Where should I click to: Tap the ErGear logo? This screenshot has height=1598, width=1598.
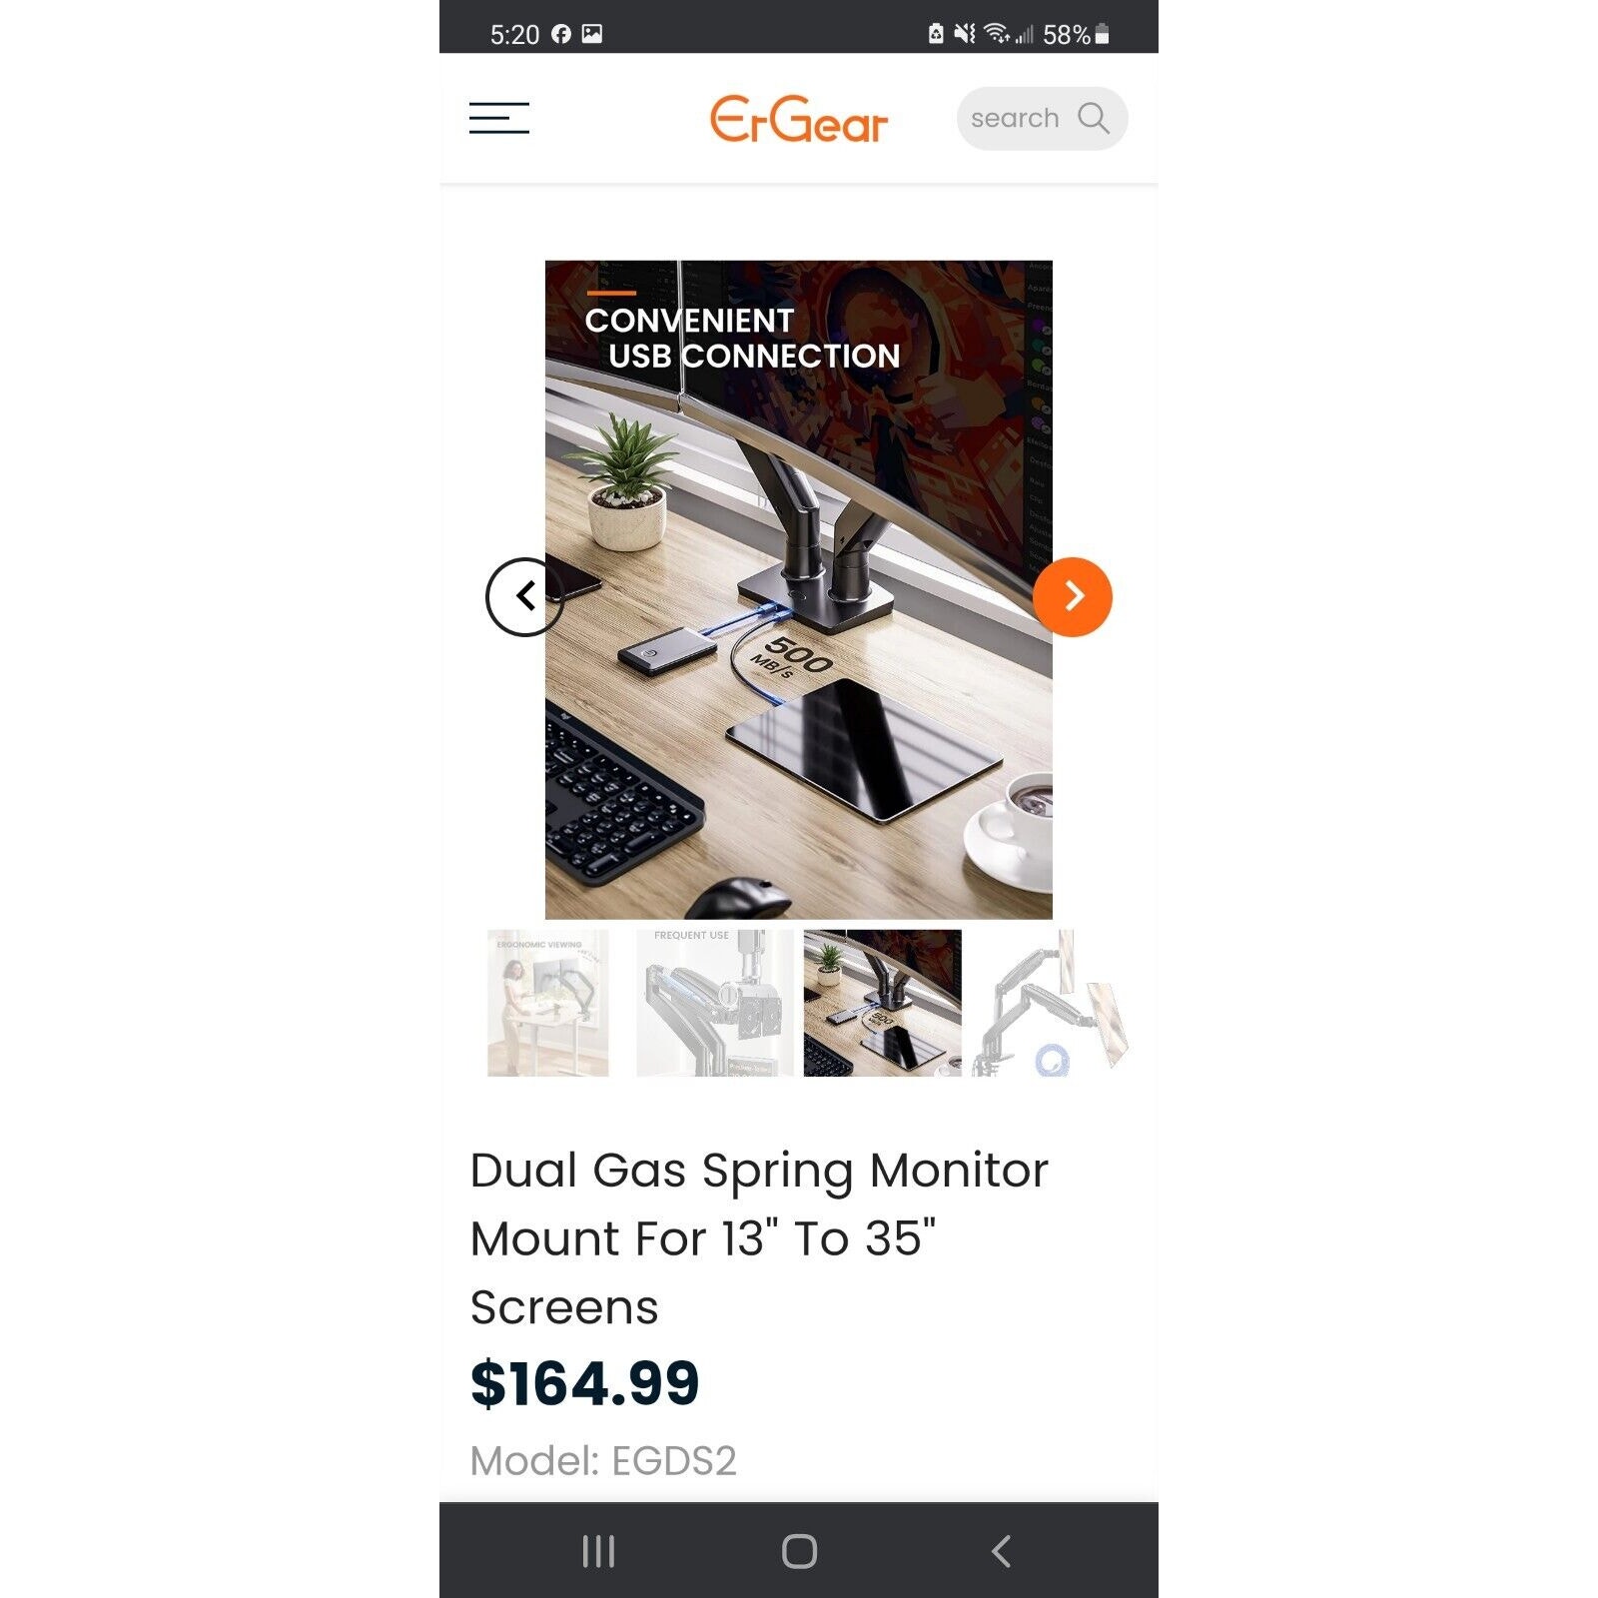click(x=799, y=120)
